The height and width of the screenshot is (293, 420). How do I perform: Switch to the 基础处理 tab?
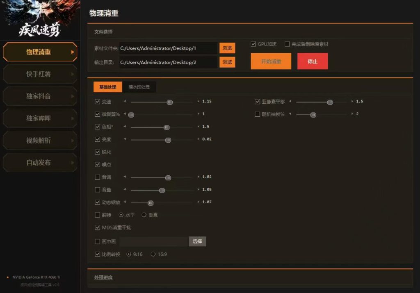[x=108, y=87]
